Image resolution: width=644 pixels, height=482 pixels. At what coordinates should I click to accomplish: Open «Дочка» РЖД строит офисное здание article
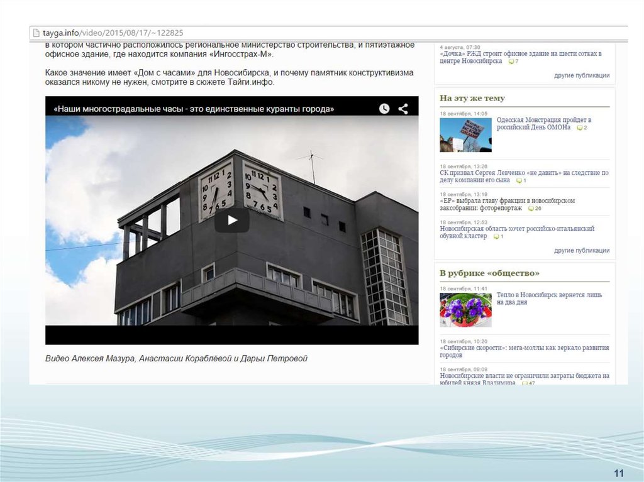(520, 57)
